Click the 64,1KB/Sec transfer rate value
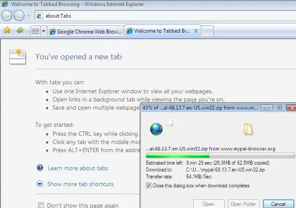296x208 pixels. click(x=199, y=177)
